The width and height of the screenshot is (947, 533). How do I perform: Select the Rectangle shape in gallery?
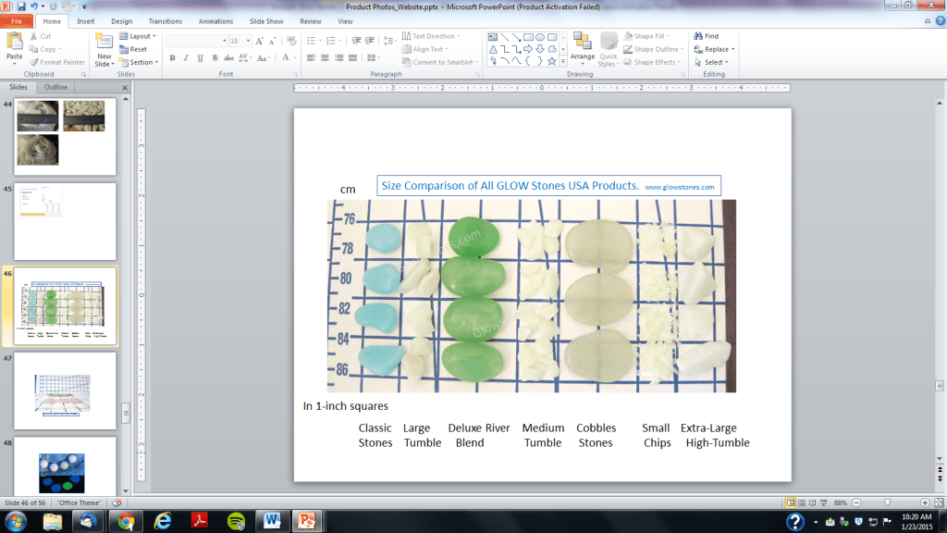pos(528,37)
